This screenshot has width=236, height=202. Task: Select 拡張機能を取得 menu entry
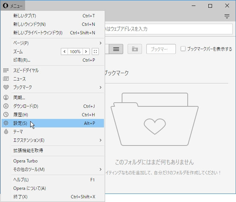53,150
